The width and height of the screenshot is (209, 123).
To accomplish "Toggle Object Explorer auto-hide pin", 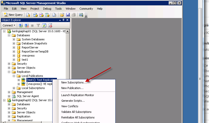I will (64, 20).
